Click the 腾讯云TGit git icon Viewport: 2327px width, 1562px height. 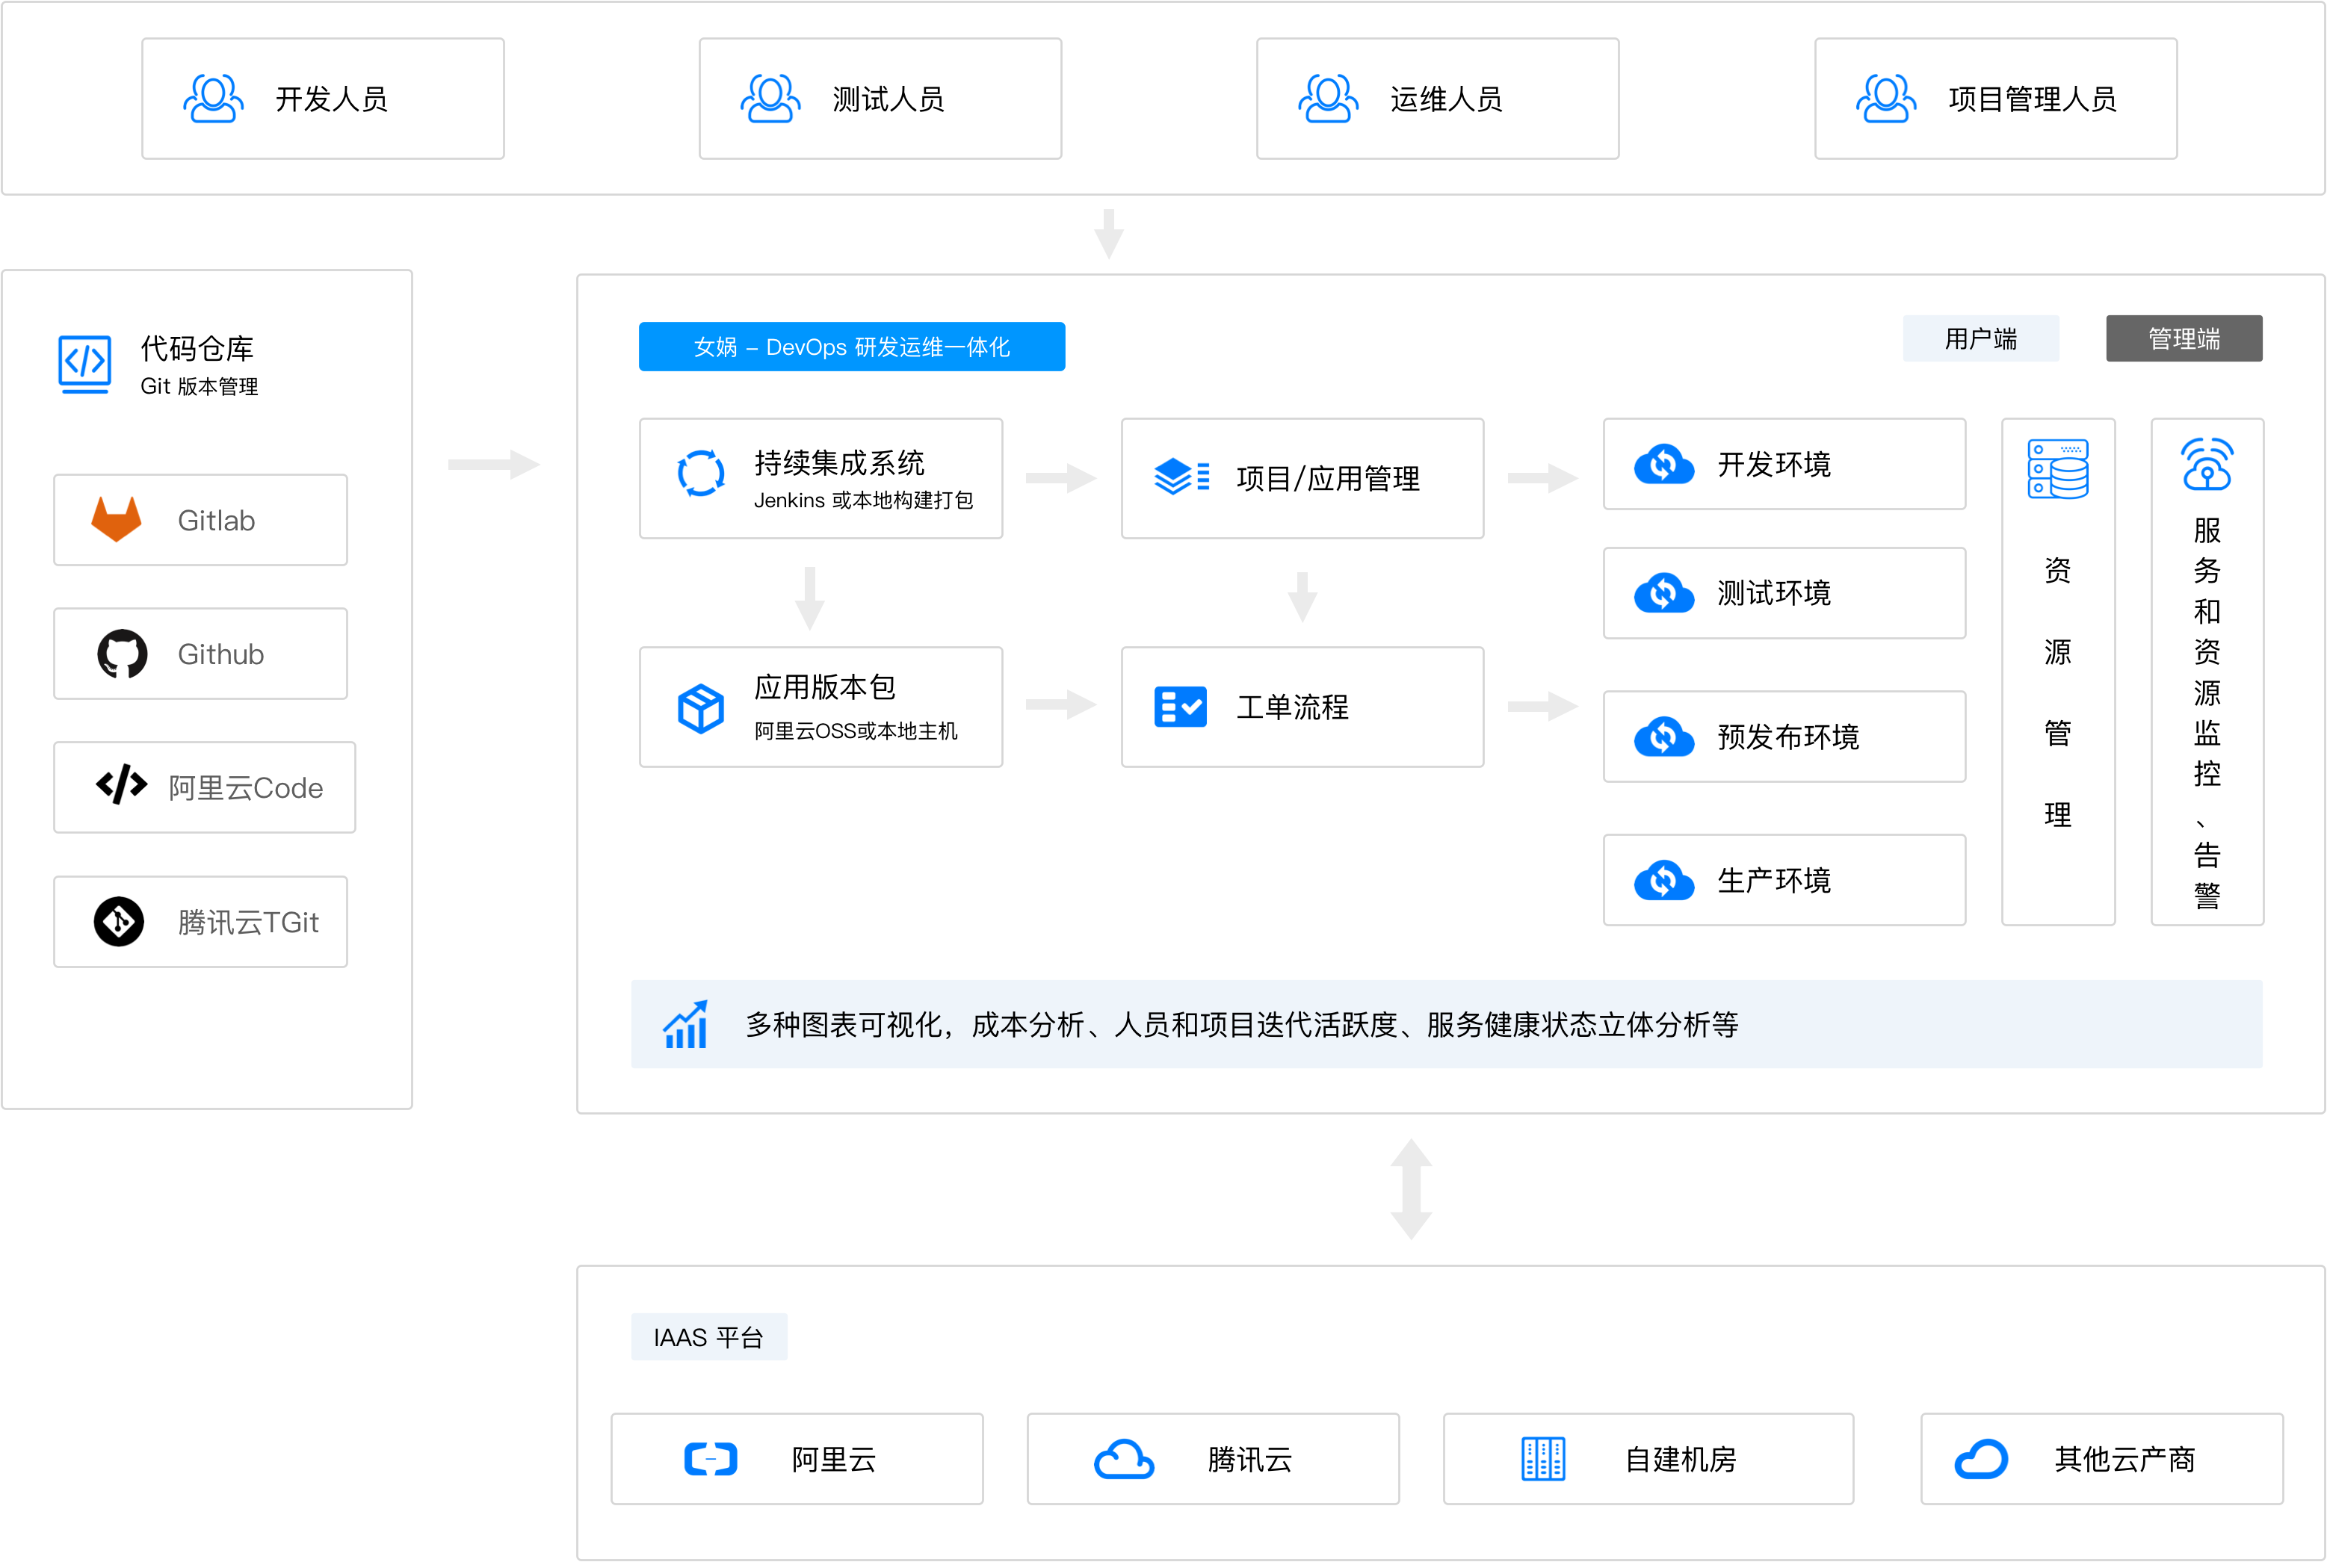120,922
